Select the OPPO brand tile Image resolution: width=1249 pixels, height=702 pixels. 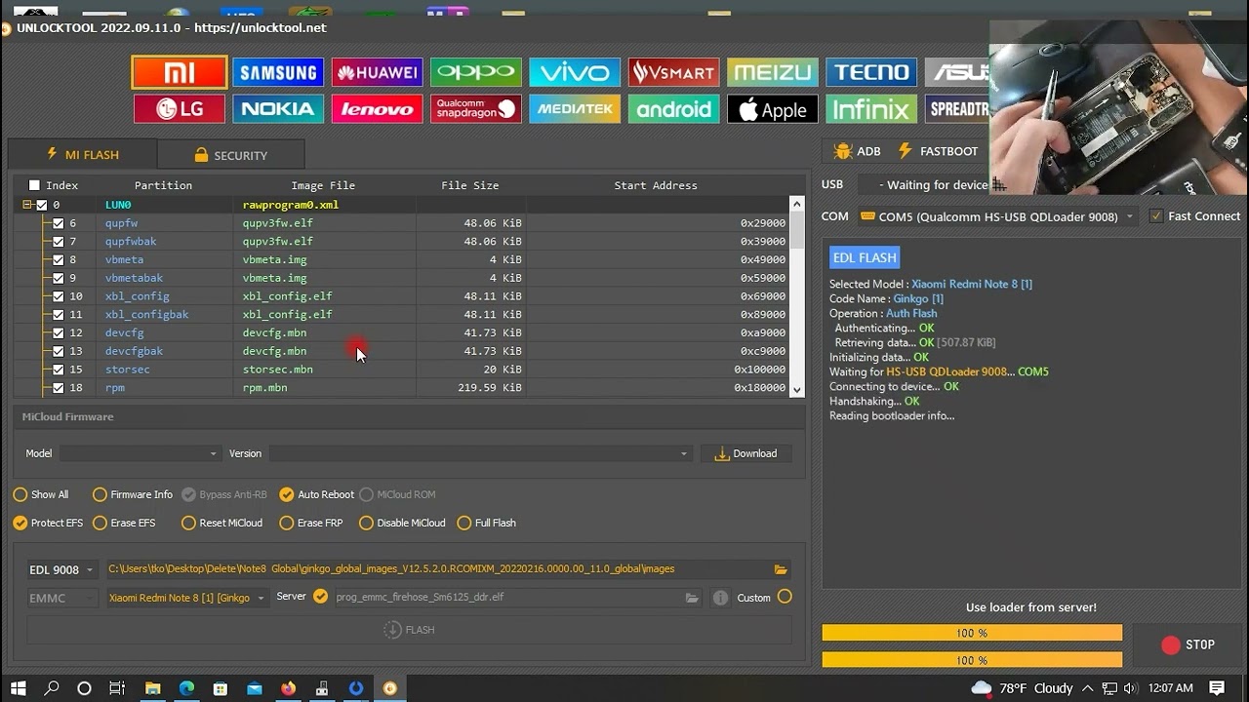click(476, 72)
